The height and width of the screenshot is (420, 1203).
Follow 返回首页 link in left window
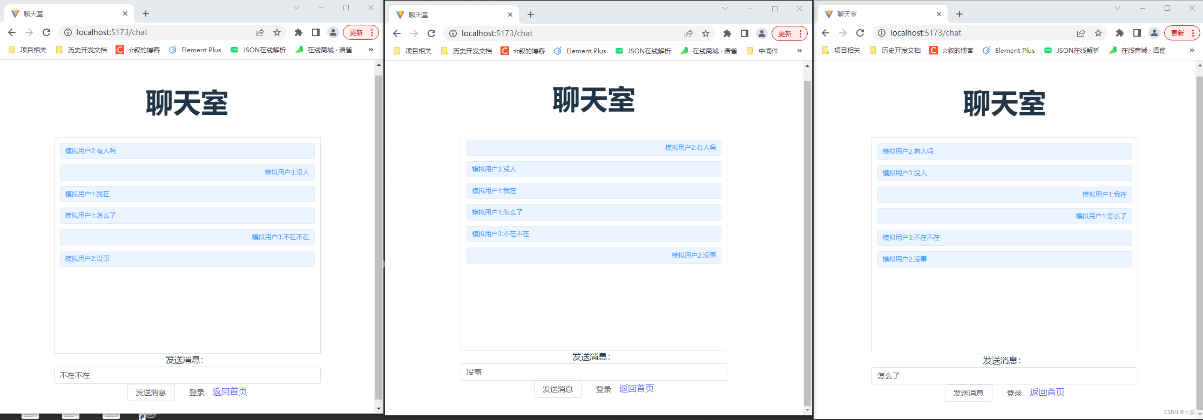click(x=229, y=392)
